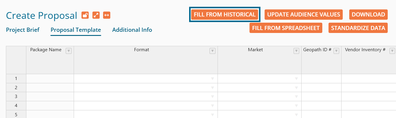Click the expand fullscreen arrows icon
The image size is (396, 118).
[96, 15]
